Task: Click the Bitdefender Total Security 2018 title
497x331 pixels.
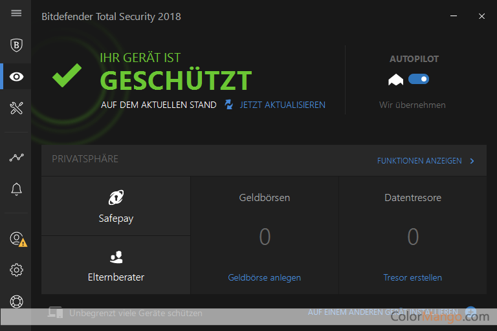Action: pyautogui.click(x=111, y=16)
